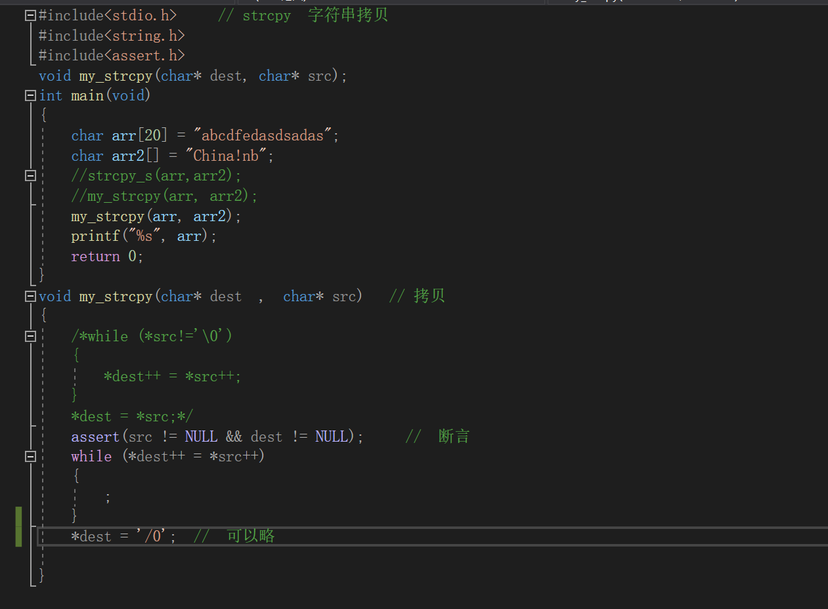Viewport: 828px width, 609px height.
Task: Collapse the //strcpy_s comment block
Action: (x=30, y=175)
